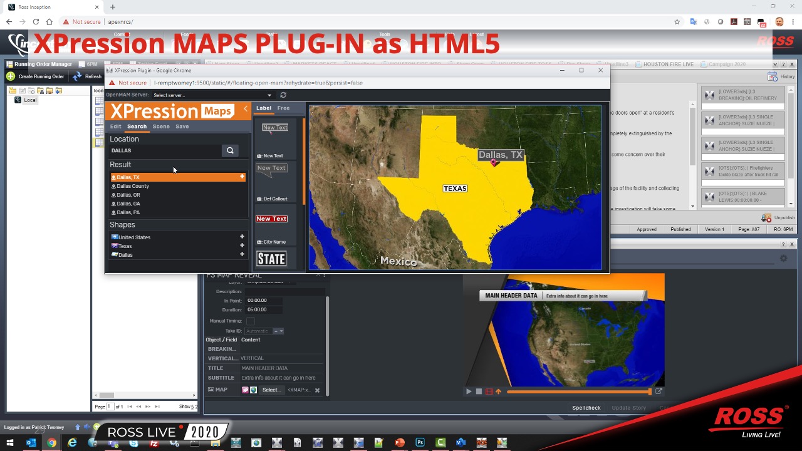The height and width of the screenshot is (451, 802).
Task: Click the location search magnifier button
Action: [230, 150]
